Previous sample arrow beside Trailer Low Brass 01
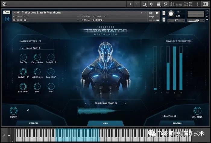Screen dimensions: 211x143 (86, 103)
